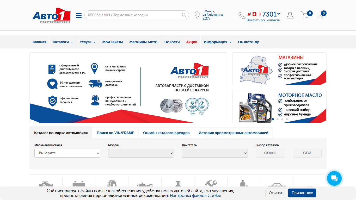Viewport: 356px width, 200px height.
Task: Open the Моторное масло promo banner
Action: (279, 107)
